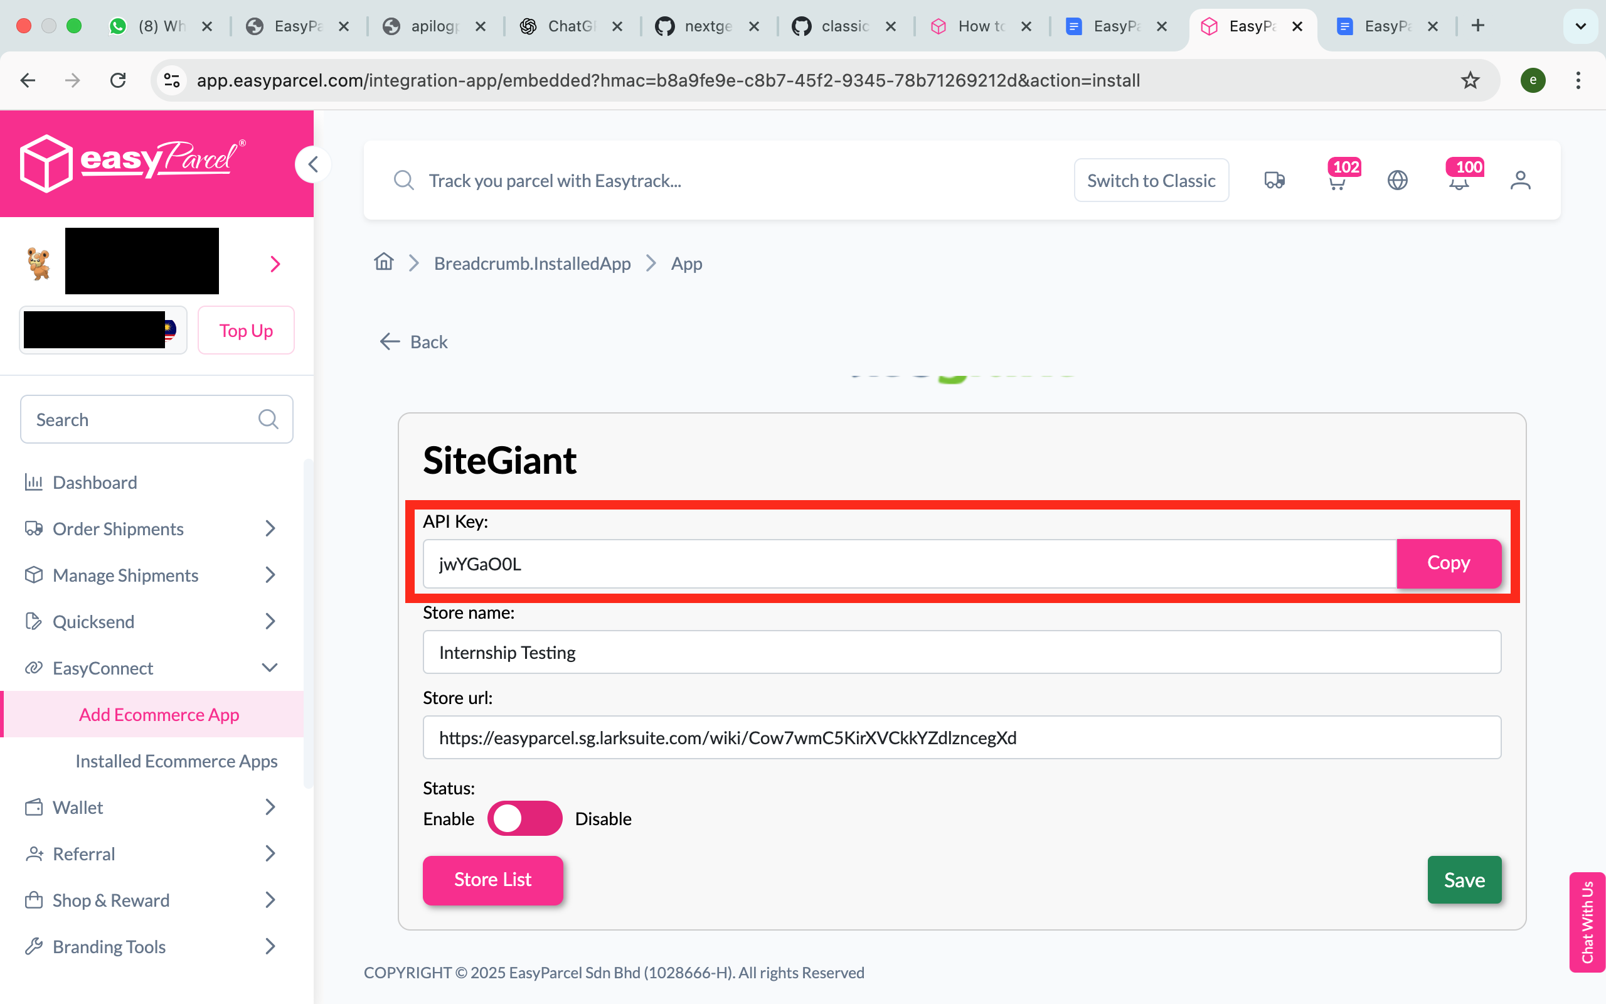1606x1004 pixels.
Task: Click the API Key field
Action: pos(910,563)
